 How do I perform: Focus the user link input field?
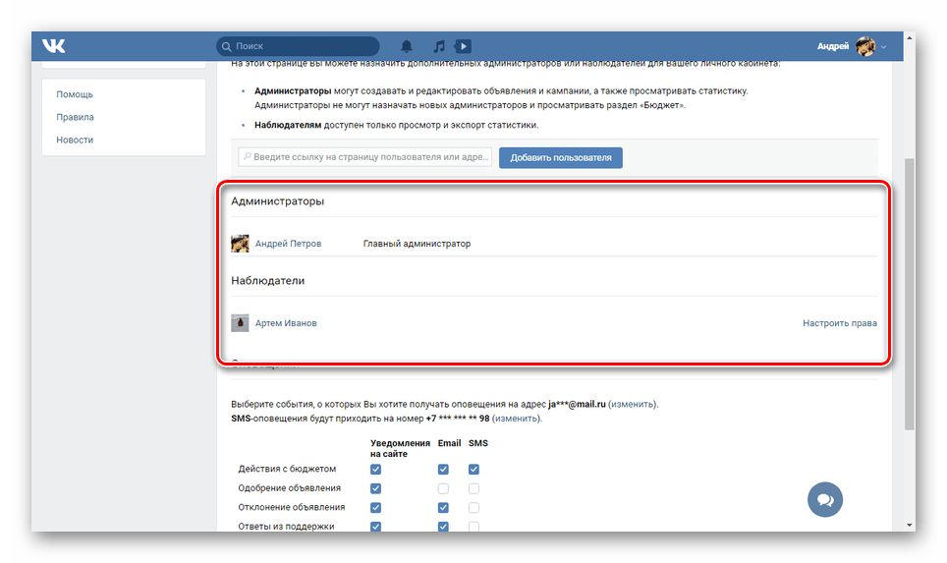[364, 157]
